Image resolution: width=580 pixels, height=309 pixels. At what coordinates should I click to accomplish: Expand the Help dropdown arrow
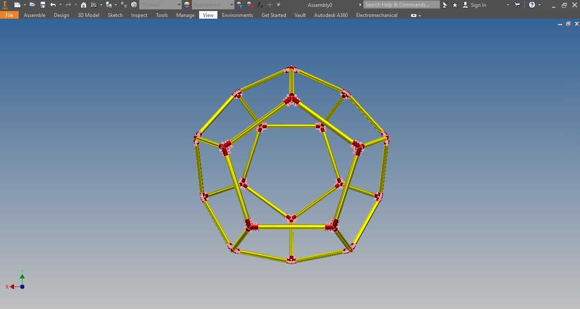pyautogui.click(x=540, y=5)
